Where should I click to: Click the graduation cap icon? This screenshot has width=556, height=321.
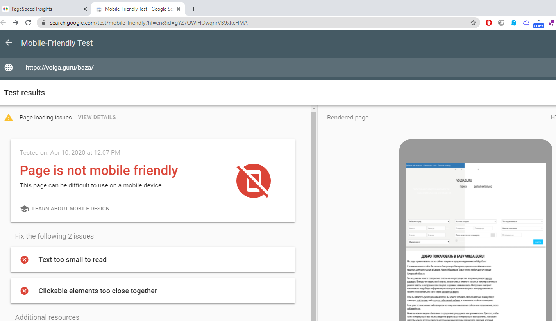25,209
